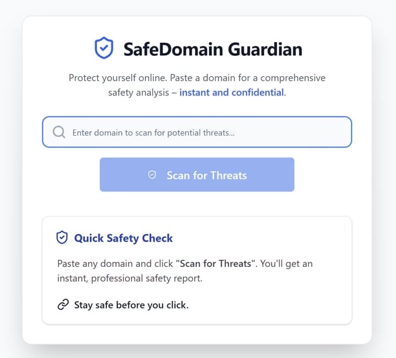Click the magnifier icon in the domain field
The width and height of the screenshot is (396, 358).
[59, 132]
